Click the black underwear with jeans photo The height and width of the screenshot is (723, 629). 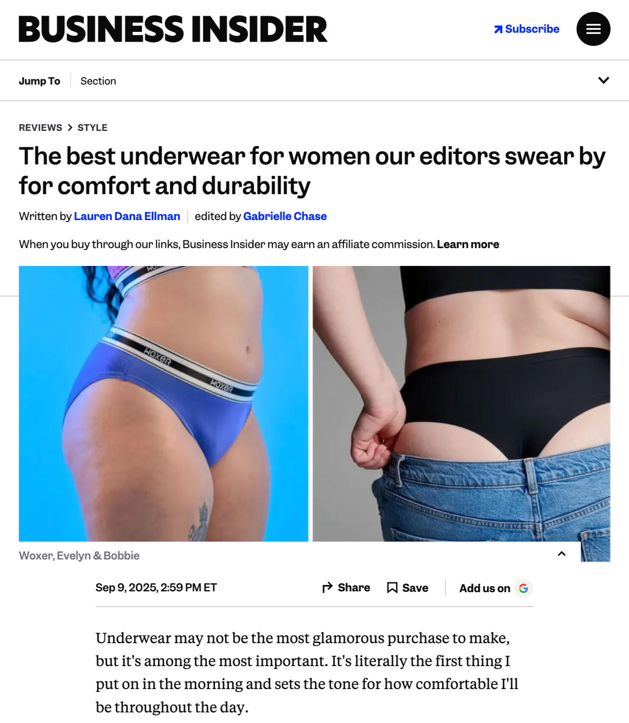461,404
